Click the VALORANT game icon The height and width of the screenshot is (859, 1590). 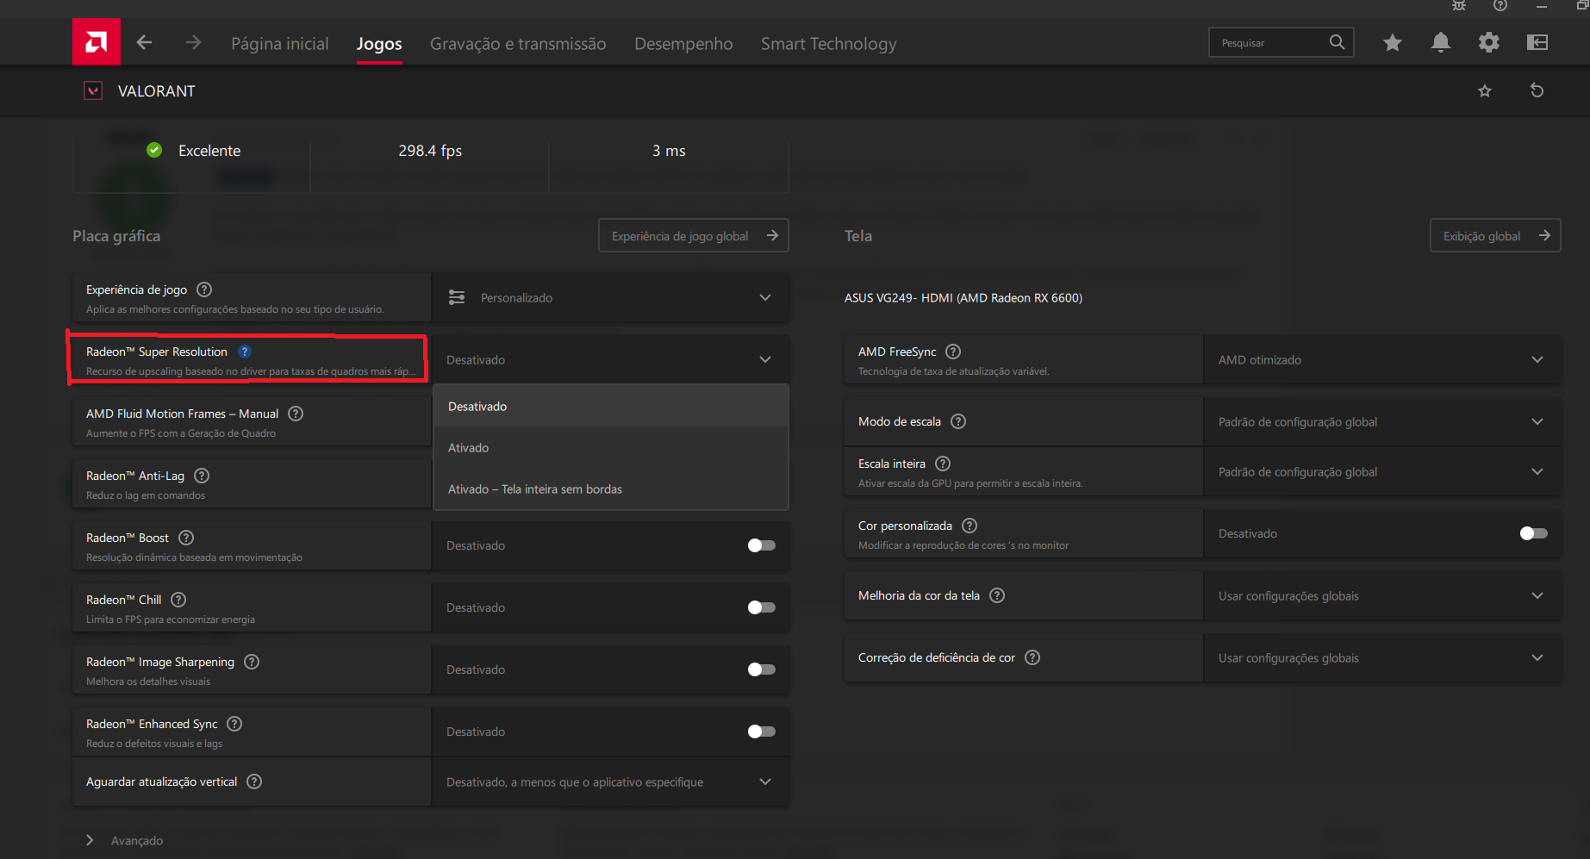click(93, 90)
